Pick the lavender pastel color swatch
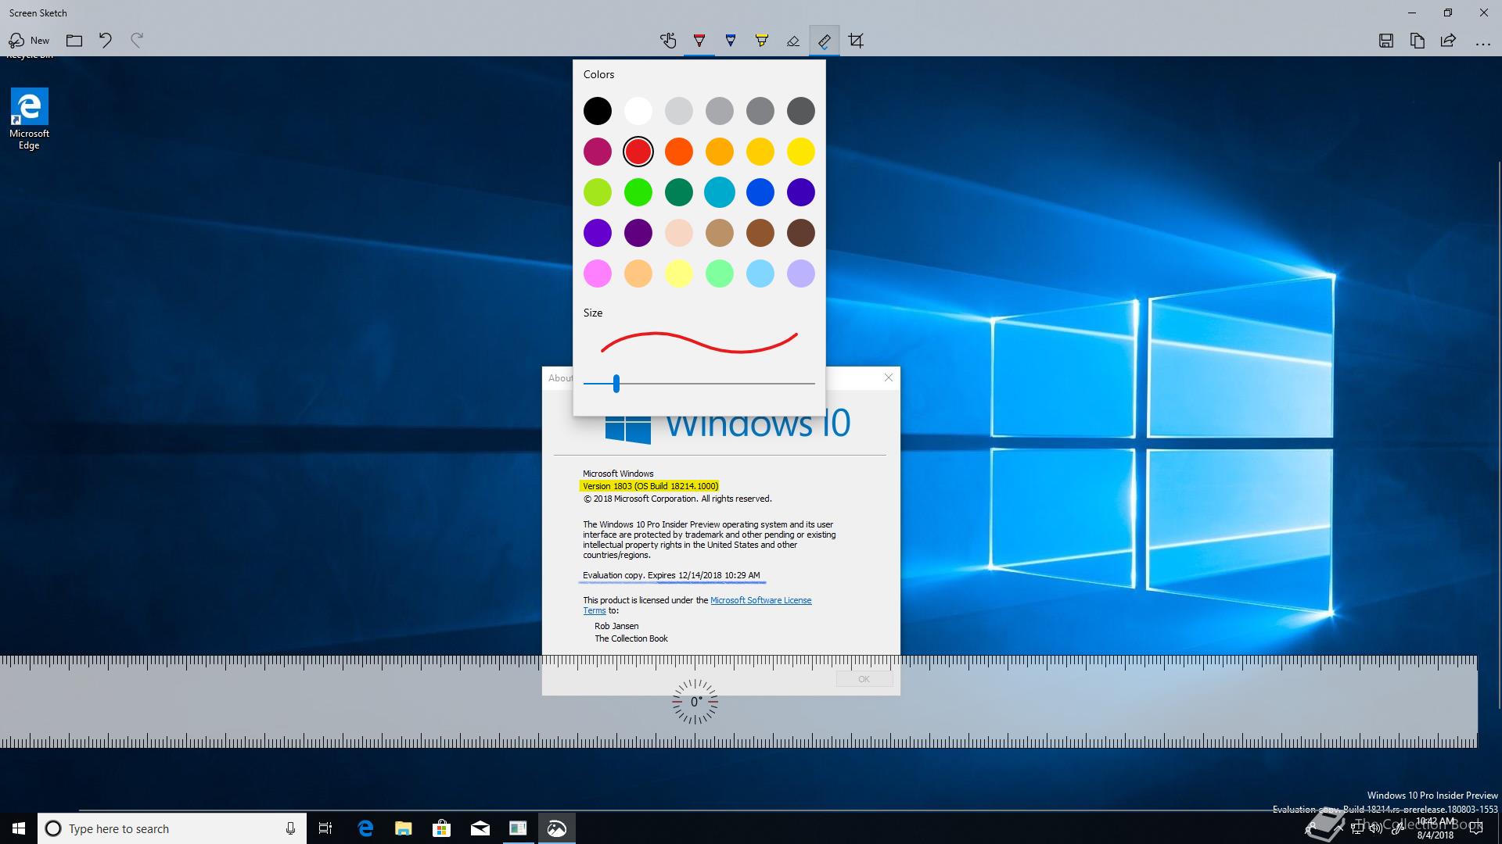The width and height of the screenshot is (1502, 844). (801, 274)
